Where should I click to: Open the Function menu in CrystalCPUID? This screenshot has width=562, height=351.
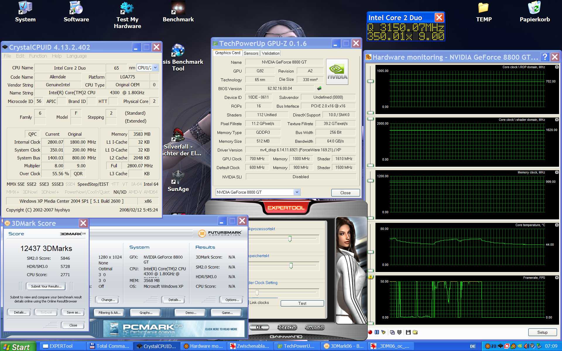[x=38, y=56]
